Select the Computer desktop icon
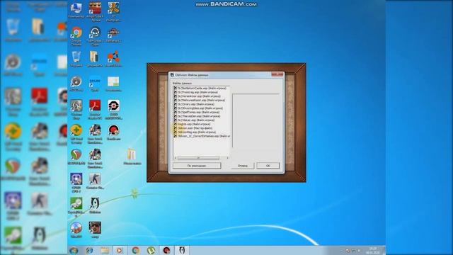The image size is (453, 255). [x=76, y=11]
